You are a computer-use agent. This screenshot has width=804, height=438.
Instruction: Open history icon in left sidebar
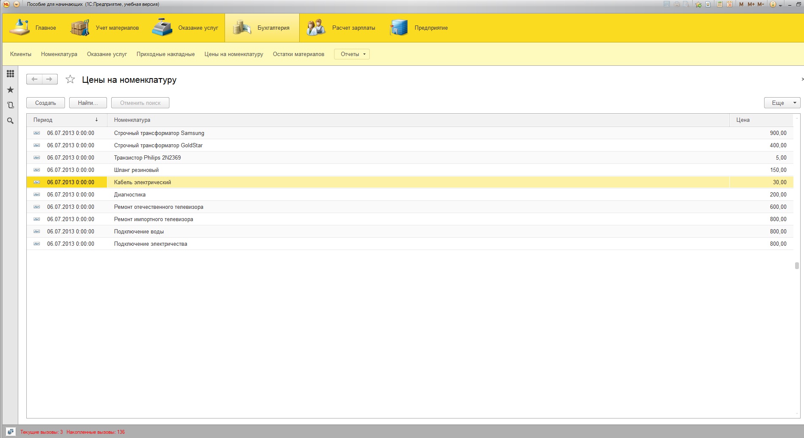pyautogui.click(x=11, y=105)
